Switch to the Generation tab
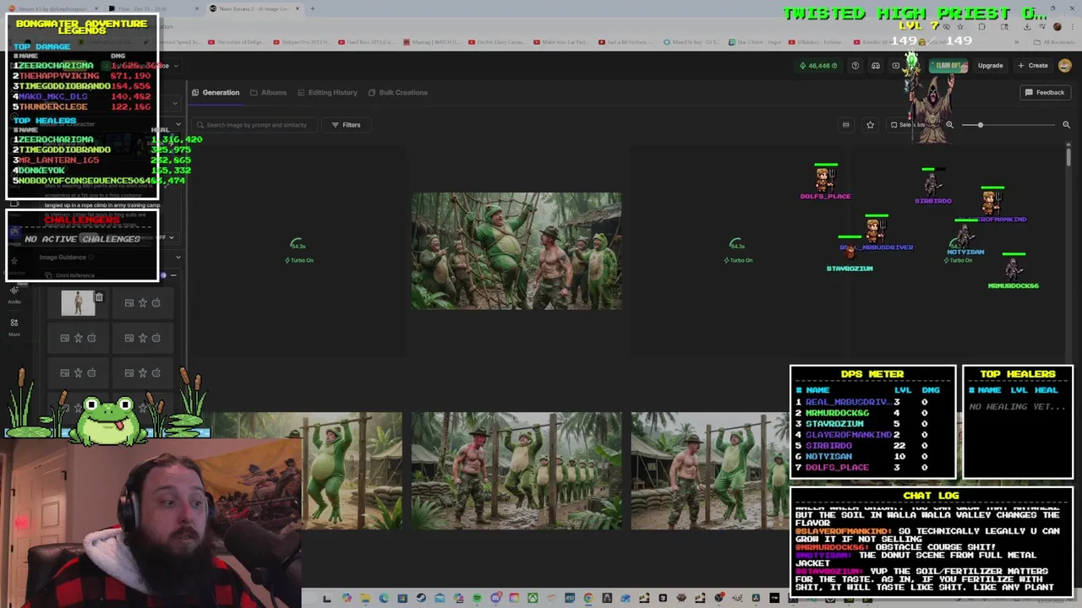Image resolution: width=1082 pixels, height=608 pixels. pos(216,92)
